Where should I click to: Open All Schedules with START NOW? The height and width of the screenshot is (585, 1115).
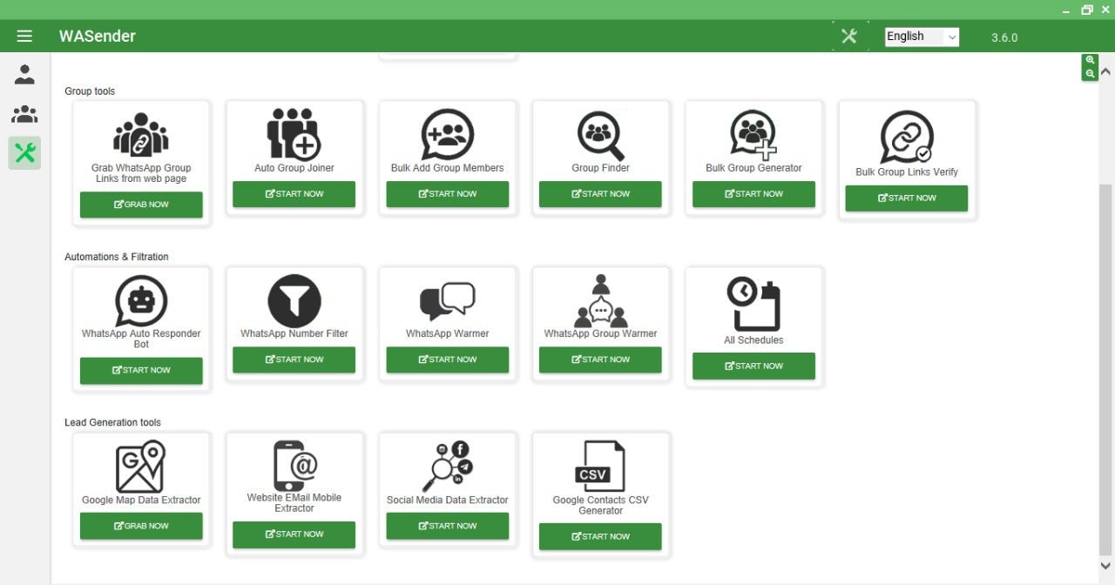tap(753, 366)
